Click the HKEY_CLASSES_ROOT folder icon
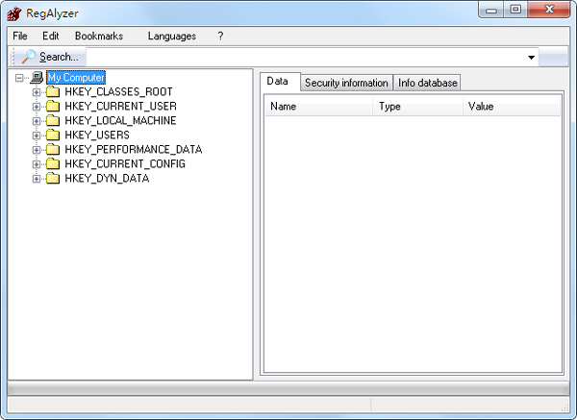Image resolution: width=577 pixels, height=420 pixels. tap(53, 91)
